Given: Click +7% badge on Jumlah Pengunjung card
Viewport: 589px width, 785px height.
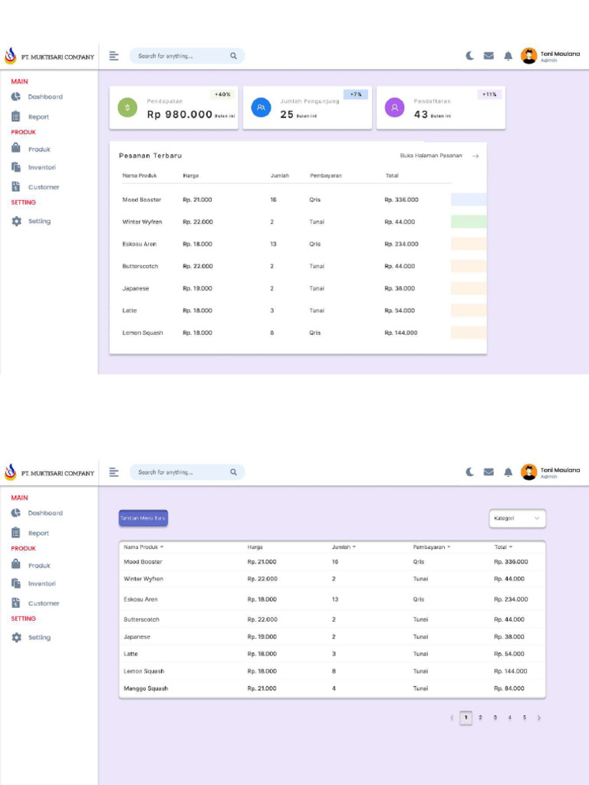Looking at the screenshot, I should coord(356,94).
